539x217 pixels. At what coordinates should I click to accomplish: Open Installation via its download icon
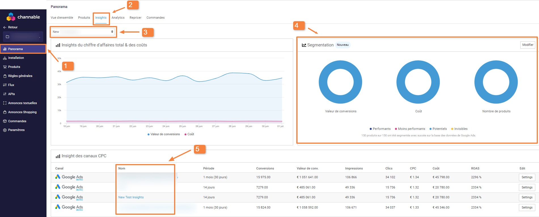[5, 58]
